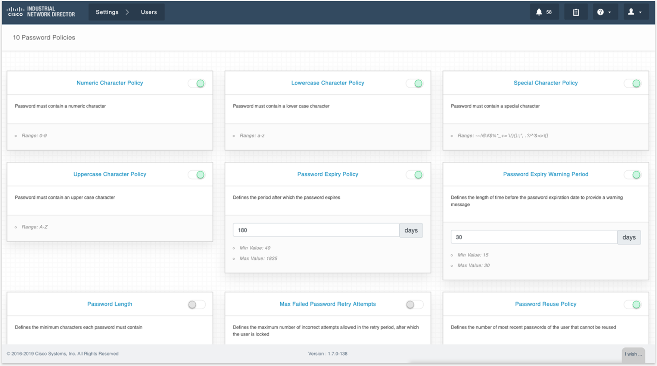The image size is (657, 366).
Task: Select Users in the breadcrumb
Action: pos(149,12)
